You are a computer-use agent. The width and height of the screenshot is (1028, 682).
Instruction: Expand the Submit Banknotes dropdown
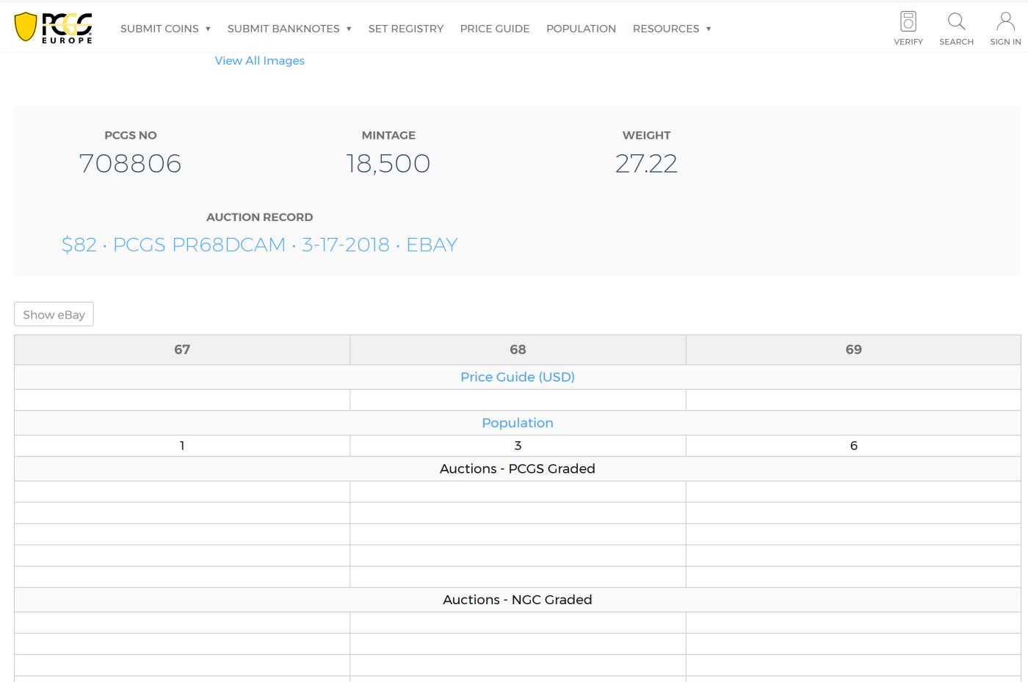point(289,29)
